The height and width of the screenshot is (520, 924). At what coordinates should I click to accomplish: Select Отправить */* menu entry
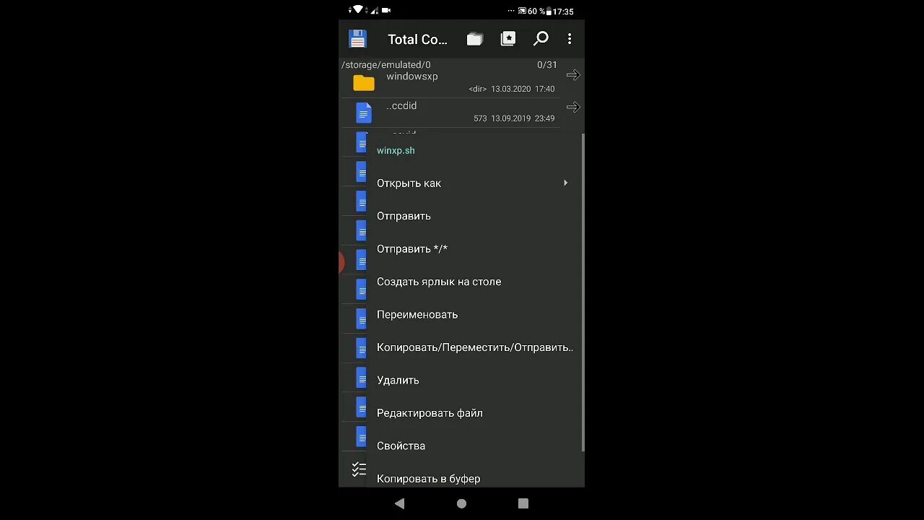pyautogui.click(x=412, y=249)
